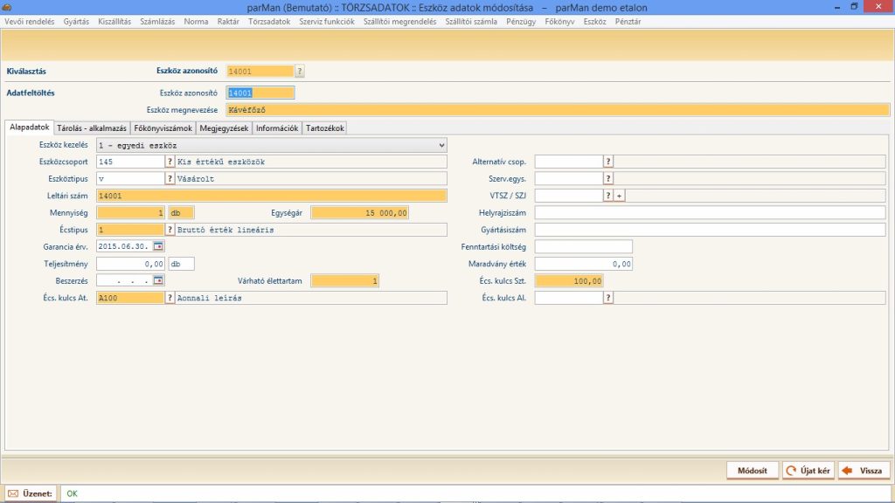895x503 pixels.
Task: Click the Eszköztípus code field
Action: point(131,178)
